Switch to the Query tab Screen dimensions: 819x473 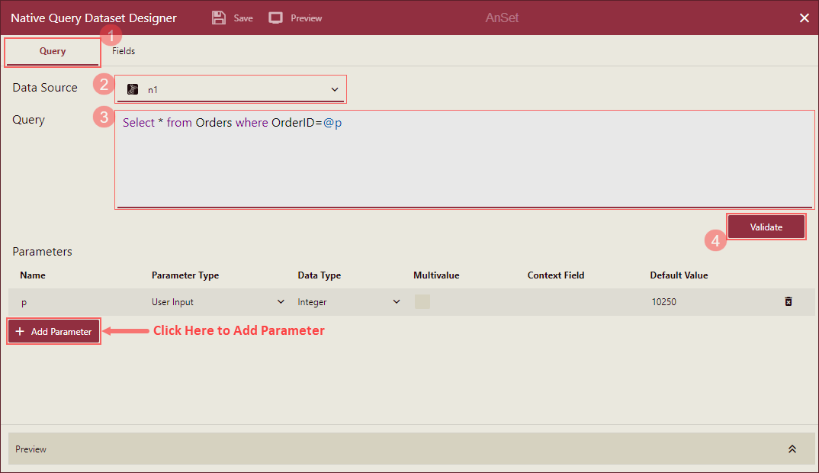[x=52, y=51]
